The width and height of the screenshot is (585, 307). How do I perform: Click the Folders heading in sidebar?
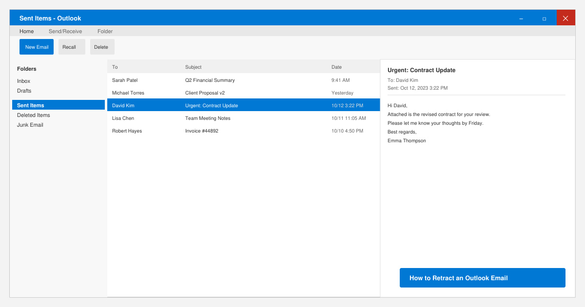[x=27, y=69]
